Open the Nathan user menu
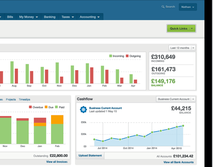 188,7
